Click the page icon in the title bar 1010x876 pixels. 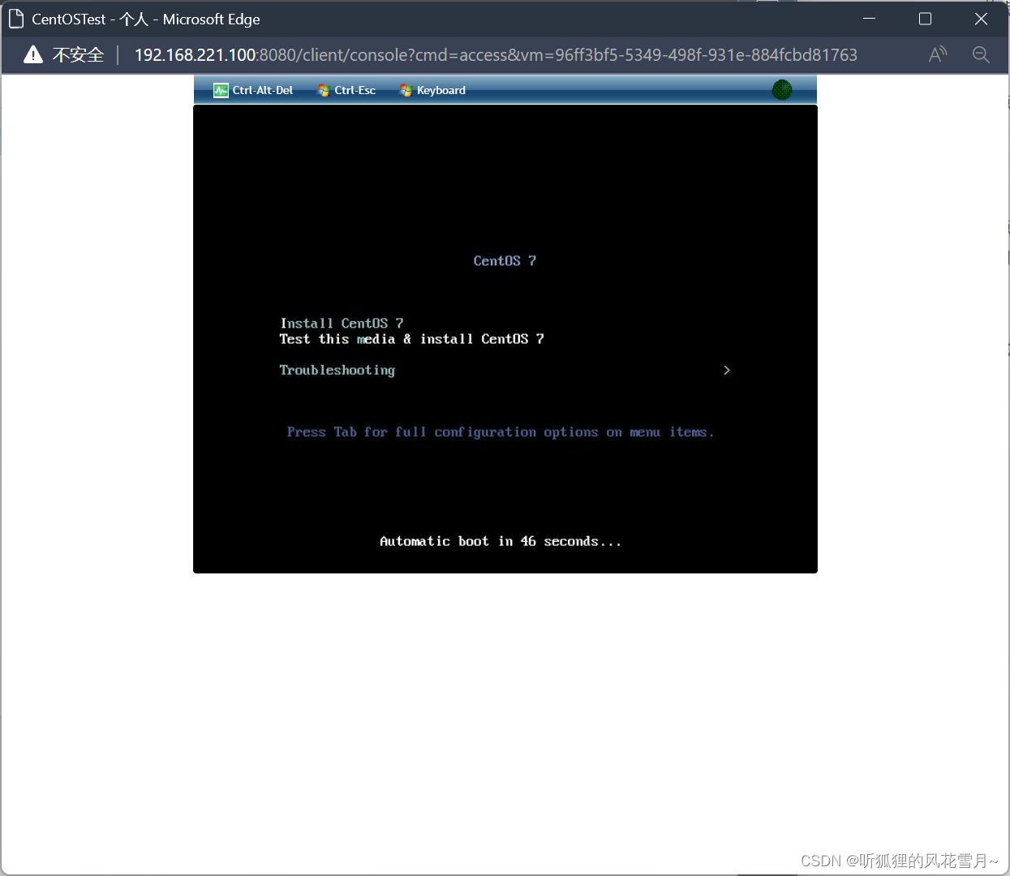[x=15, y=19]
